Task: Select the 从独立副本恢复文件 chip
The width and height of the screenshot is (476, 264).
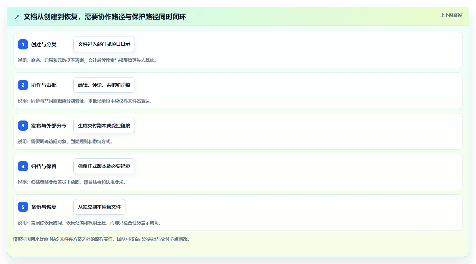Action: (x=99, y=207)
